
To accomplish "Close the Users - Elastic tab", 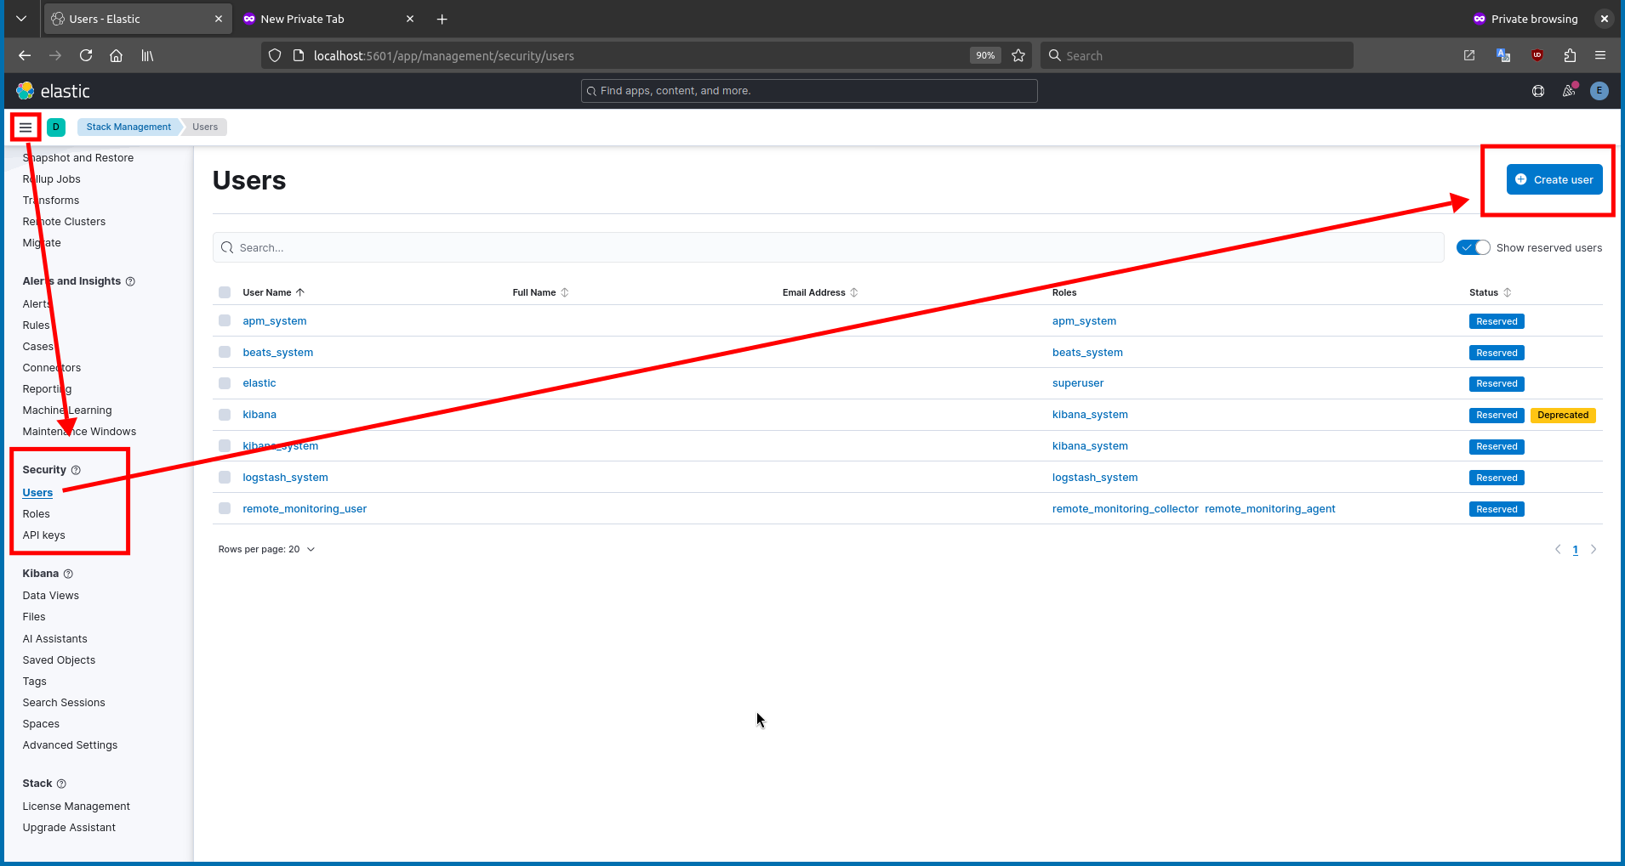I will [219, 19].
